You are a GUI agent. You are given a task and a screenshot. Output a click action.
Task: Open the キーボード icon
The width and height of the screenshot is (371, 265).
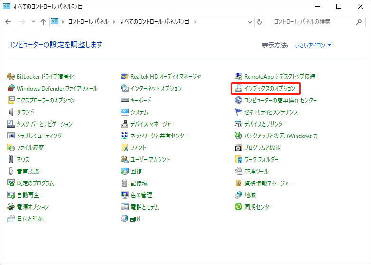tap(125, 100)
